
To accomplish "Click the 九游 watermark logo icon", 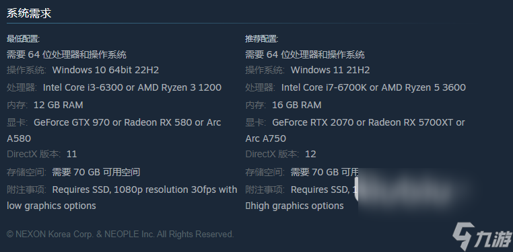I will pyautogui.click(x=481, y=236).
